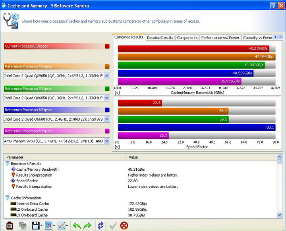Click the Cache/Memory Bandwidth diamond icon
Image resolution: width=286 pixels, height=231 pixels.
click(13, 169)
